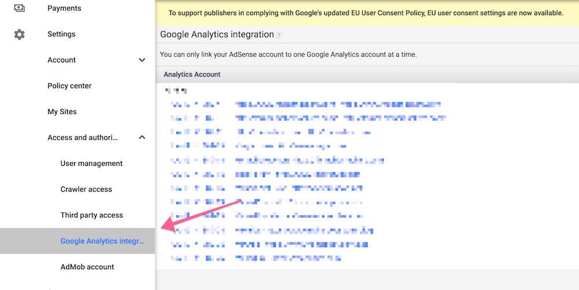Open User management
579x290 pixels.
click(91, 163)
